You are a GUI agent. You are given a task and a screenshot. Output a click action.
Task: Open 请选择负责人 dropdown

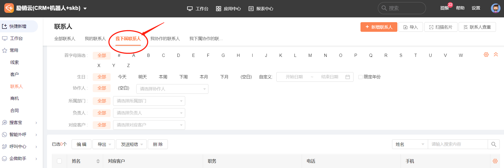[x=149, y=113]
